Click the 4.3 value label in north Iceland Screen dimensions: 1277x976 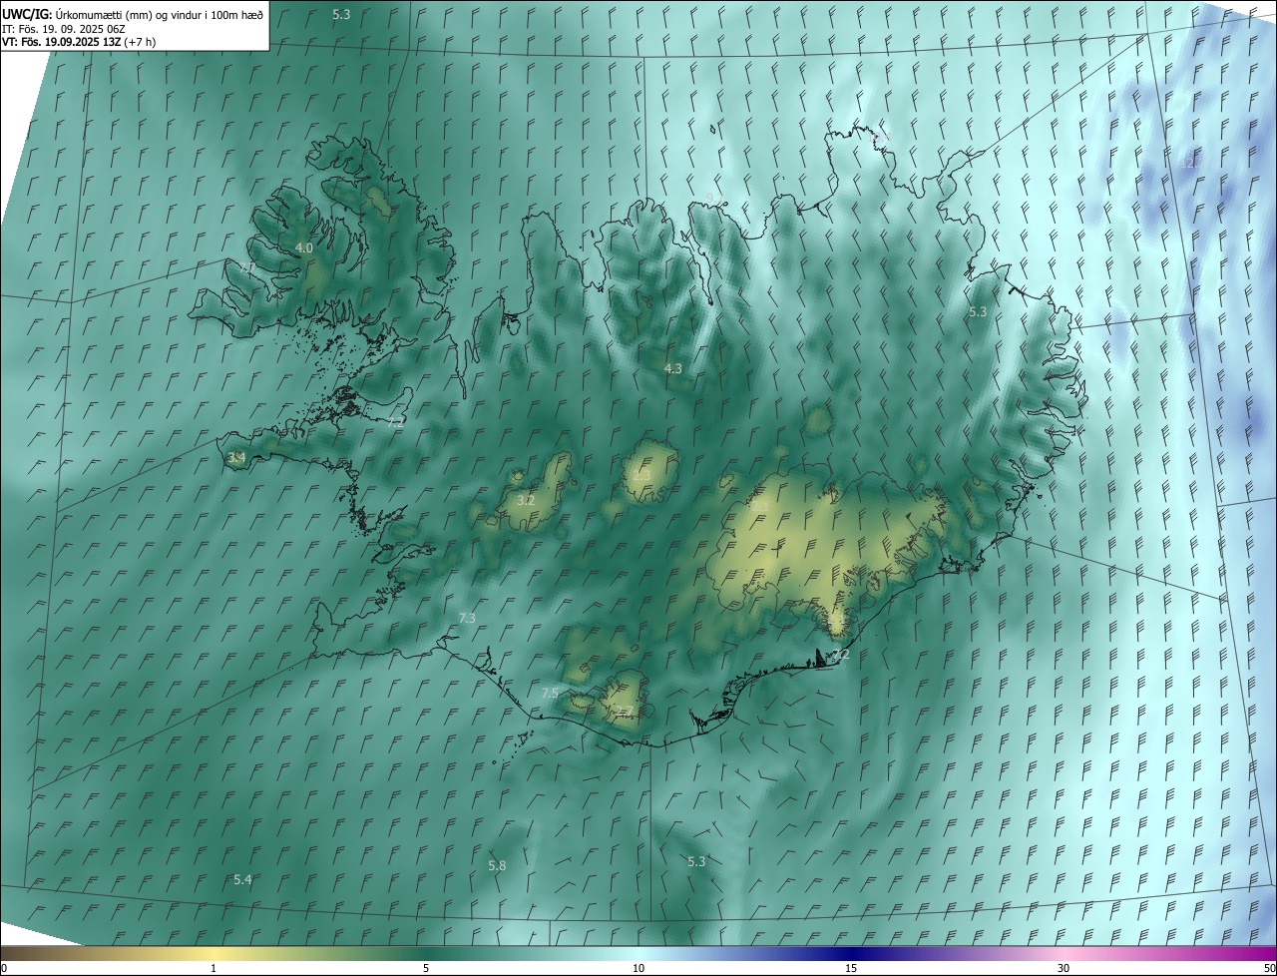click(673, 368)
